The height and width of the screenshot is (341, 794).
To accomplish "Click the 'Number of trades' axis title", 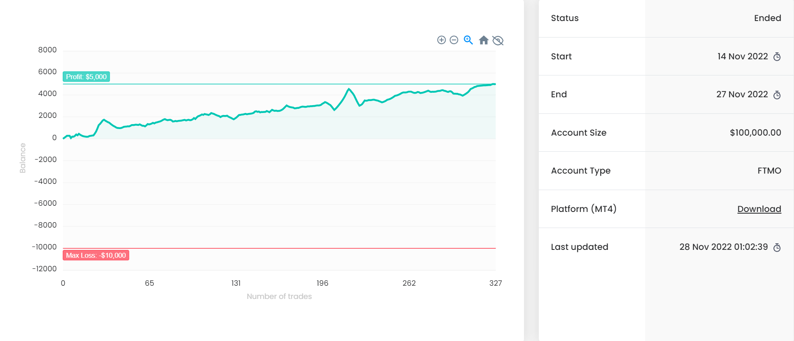I will point(279,296).
